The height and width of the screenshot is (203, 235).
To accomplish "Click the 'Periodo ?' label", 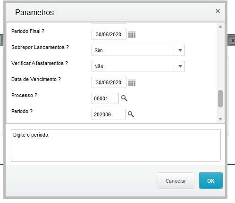I will 22,111.
